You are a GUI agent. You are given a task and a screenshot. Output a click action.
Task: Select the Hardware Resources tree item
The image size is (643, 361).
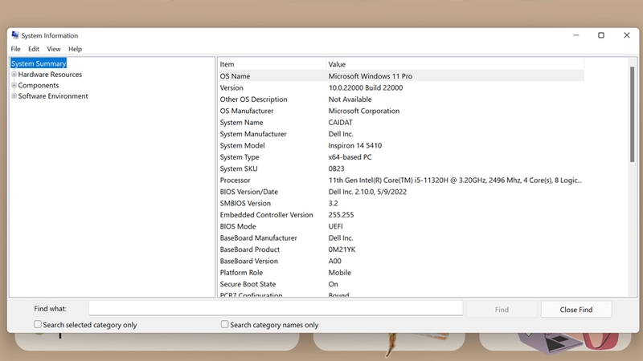[x=50, y=75]
